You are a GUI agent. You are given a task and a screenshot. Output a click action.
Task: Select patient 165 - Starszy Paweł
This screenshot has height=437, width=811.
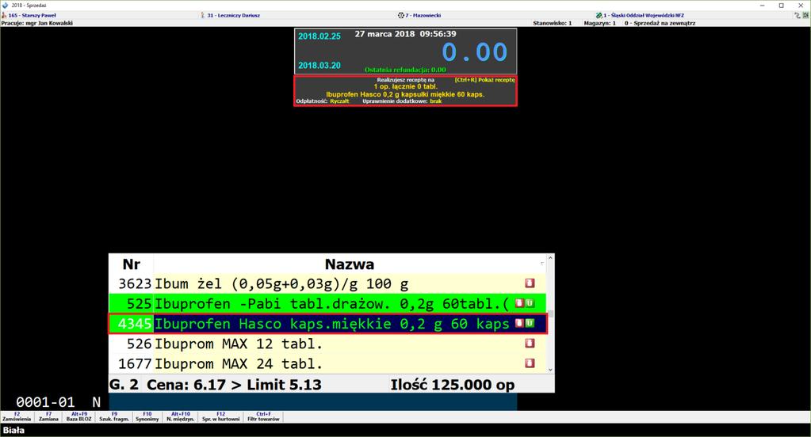[32, 16]
